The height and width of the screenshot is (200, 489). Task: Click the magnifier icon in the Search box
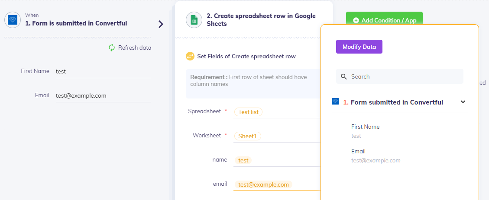coord(344,76)
